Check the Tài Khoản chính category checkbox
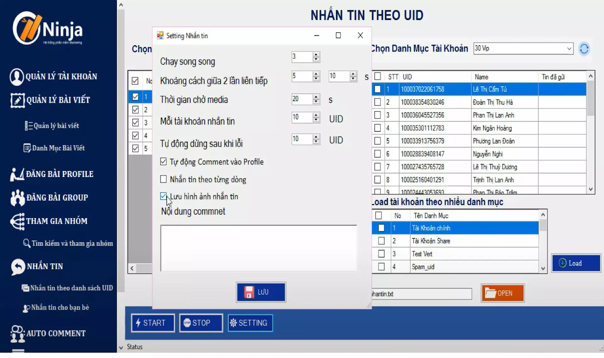Viewport: 604px width, 358px height. click(x=381, y=228)
